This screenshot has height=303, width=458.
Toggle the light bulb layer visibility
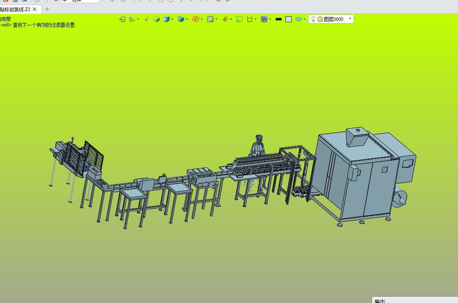313,19
